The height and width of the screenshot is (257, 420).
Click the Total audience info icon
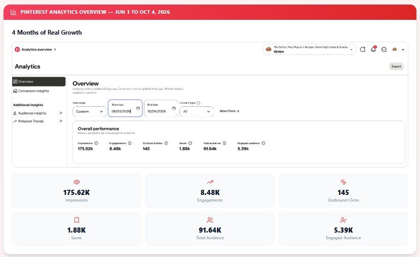coord(225,143)
